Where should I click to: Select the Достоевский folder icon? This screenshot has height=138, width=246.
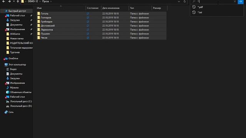click(x=38, y=26)
